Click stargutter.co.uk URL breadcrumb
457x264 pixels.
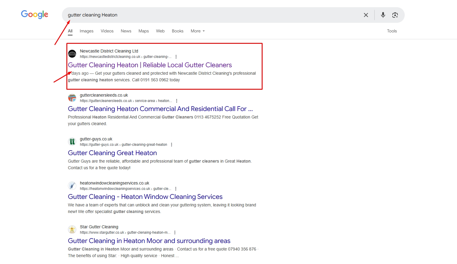click(x=125, y=232)
